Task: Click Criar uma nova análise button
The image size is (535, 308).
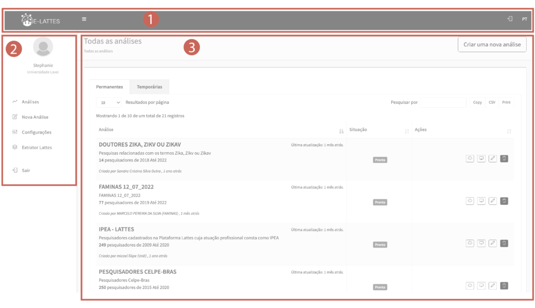Action: tap(492, 45)
